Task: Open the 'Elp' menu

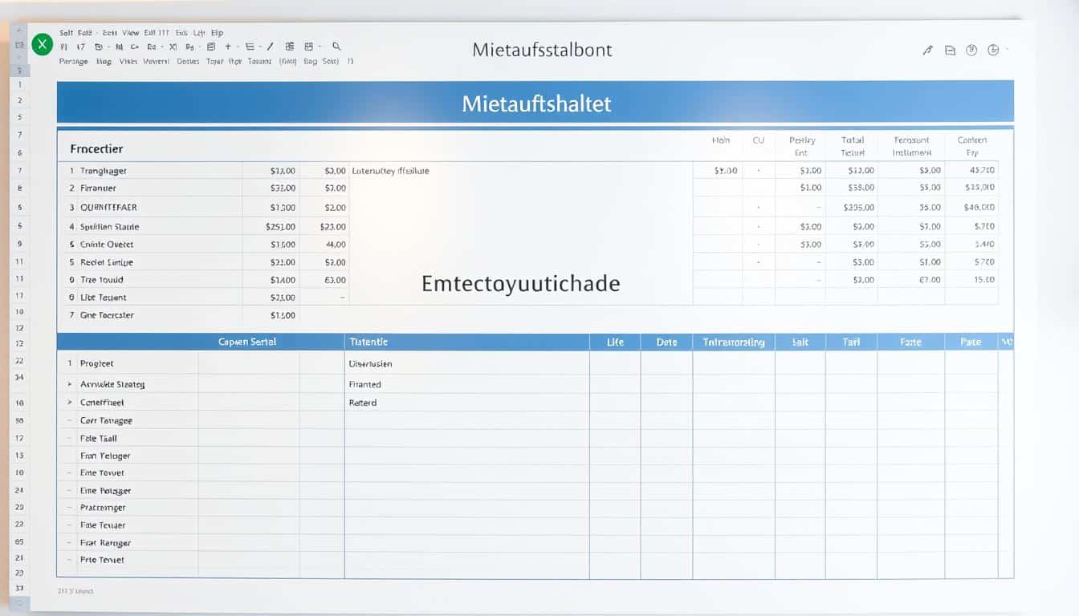Action: pyautogui.click(x=217, y=33)
